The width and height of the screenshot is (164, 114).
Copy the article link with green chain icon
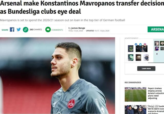point(26,30)
